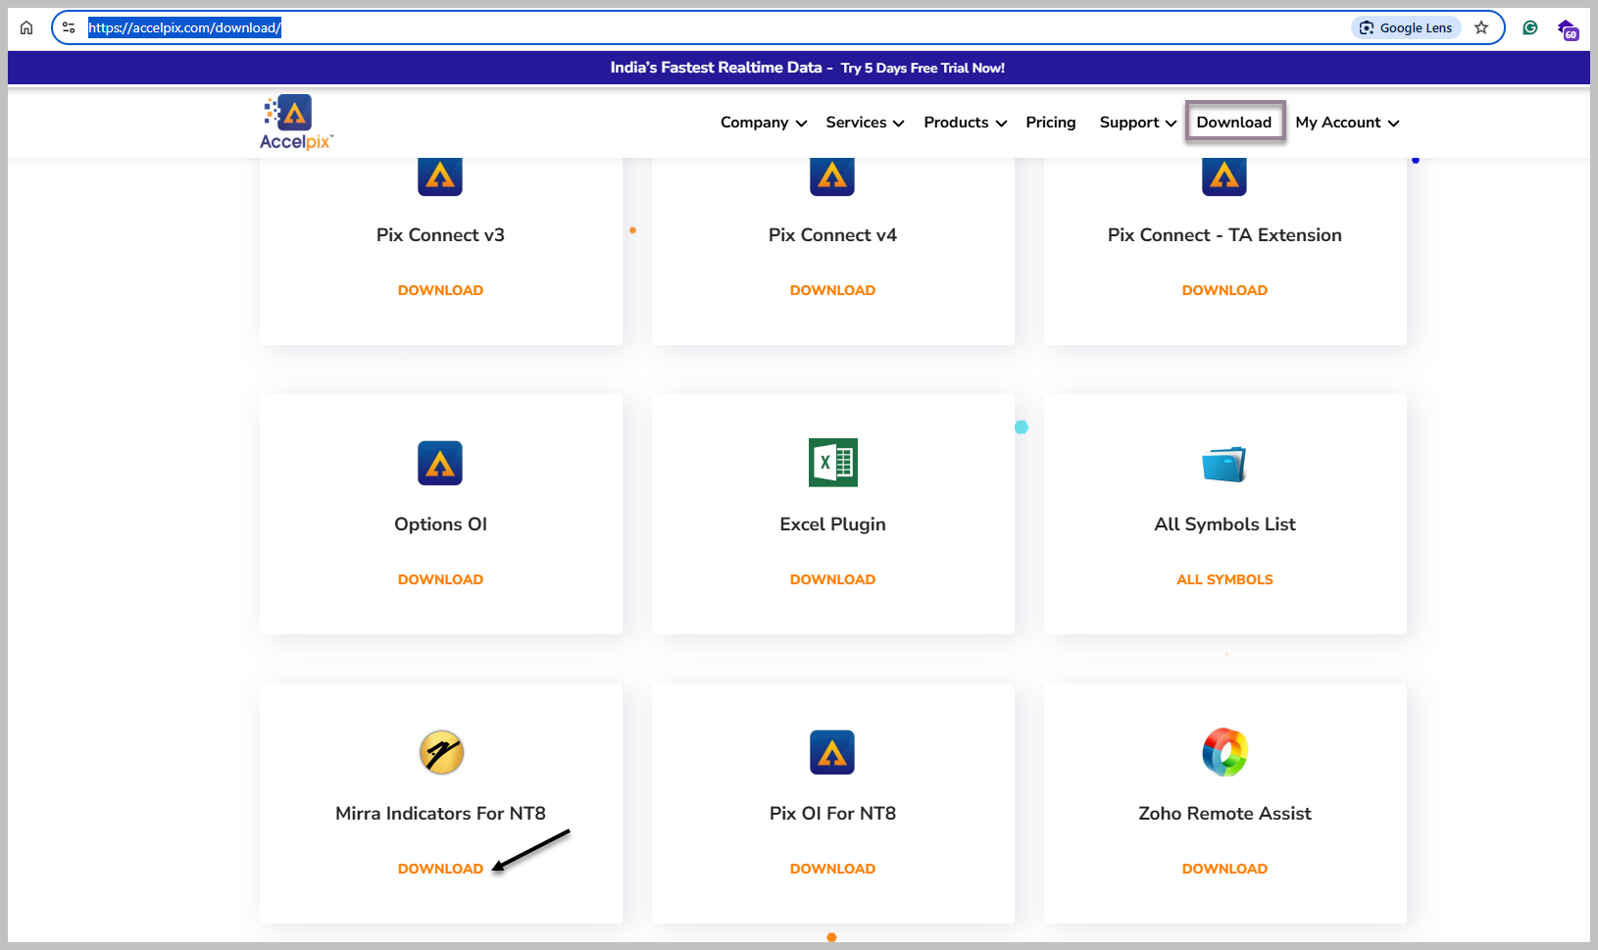Click the Mirra Indicators For NT8 title
1598x950 pixels.
[440, 814]
